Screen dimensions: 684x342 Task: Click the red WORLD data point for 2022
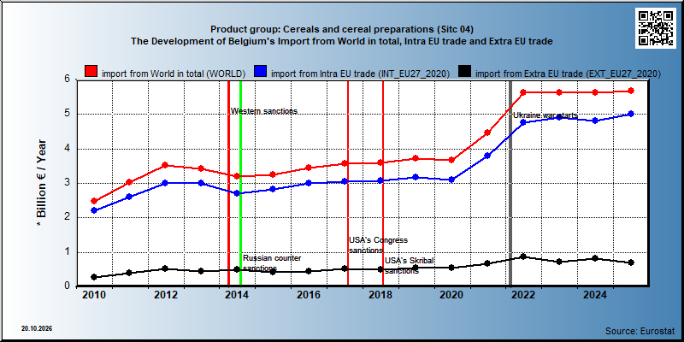coord(523,92)
